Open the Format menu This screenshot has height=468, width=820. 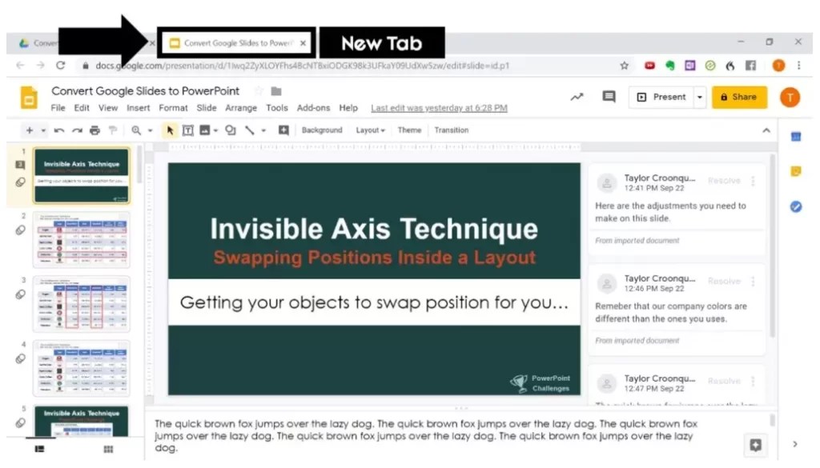[173, 107]
